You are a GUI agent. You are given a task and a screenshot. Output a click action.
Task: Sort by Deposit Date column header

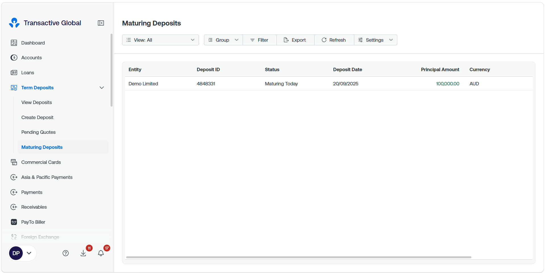click(x=348, y=69)
